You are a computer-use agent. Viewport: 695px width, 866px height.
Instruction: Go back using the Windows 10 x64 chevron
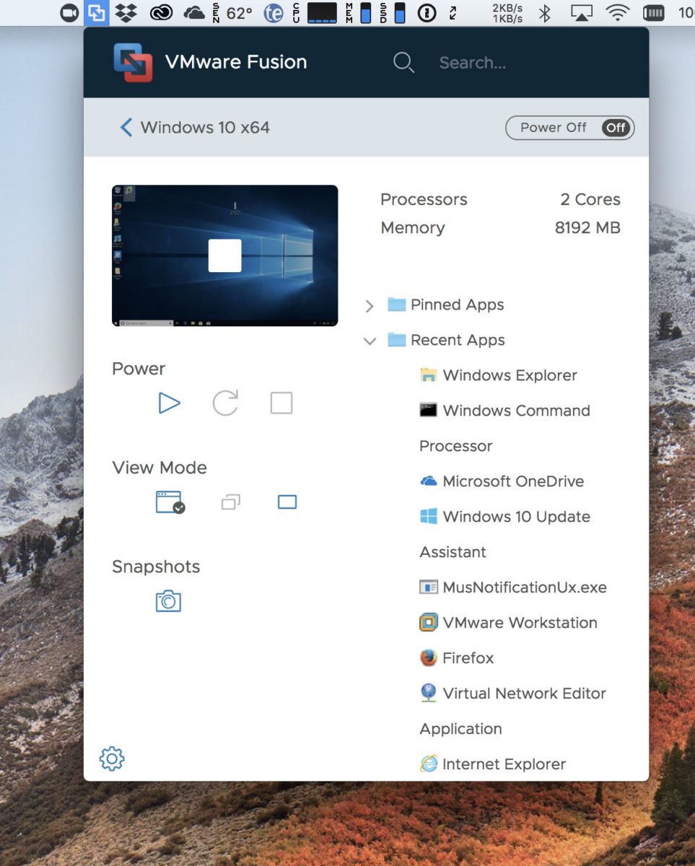(125, 127)
